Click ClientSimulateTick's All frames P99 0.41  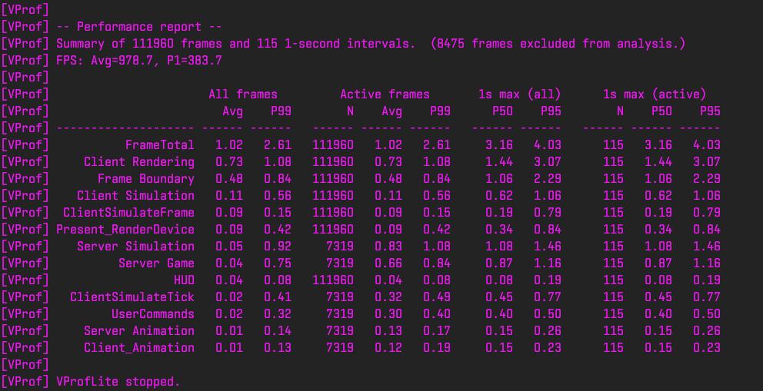point(278,297)
